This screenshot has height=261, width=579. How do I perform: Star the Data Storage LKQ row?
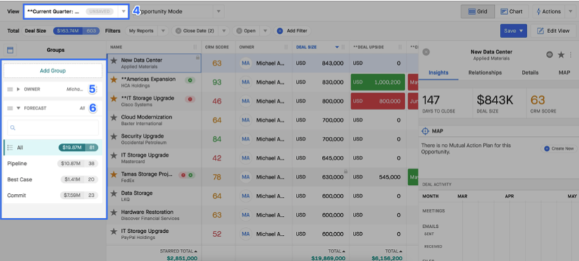(113, 193)
